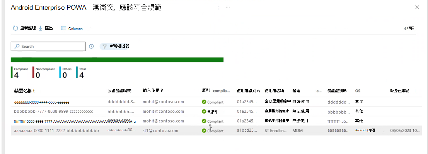
Task: Click the filter funnel icon
Action: [104, 47]
